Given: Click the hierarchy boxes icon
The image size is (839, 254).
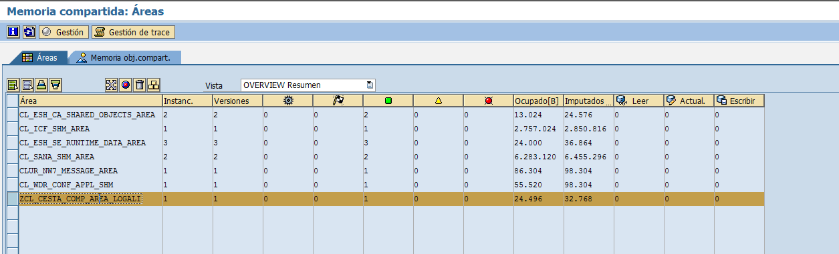Looking at the screenshot, I should coord(154,85).
